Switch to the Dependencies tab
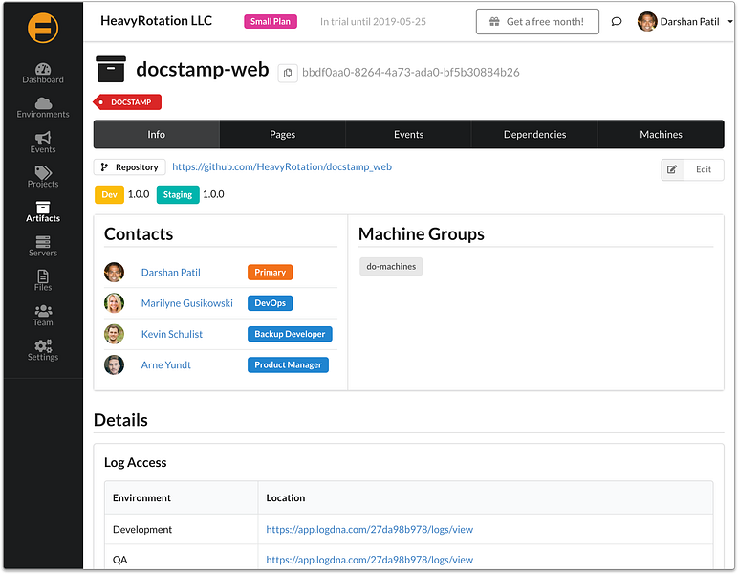This screenshot has width=738, height=574. click(x=534, y=135)
